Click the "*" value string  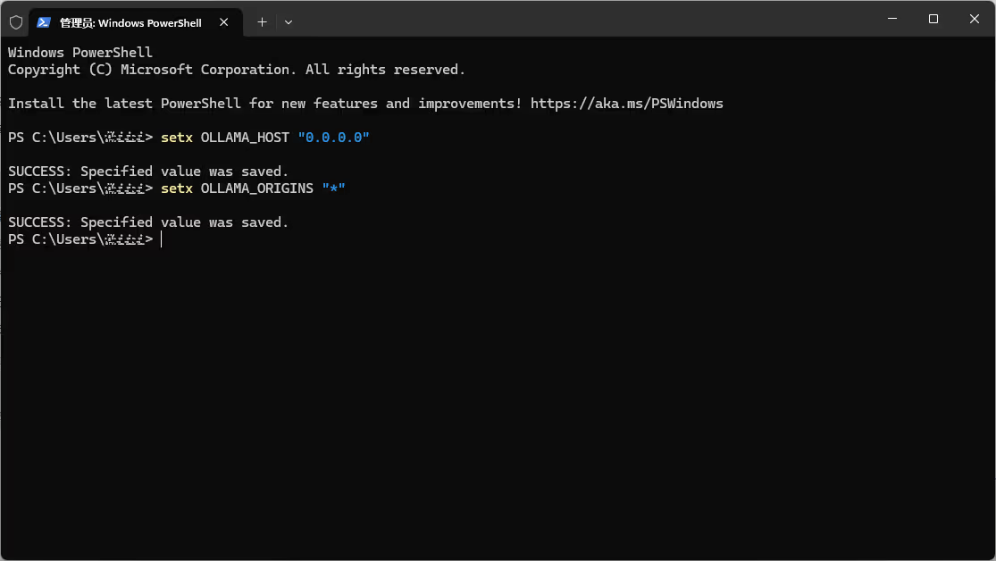(x=333, y=188)
